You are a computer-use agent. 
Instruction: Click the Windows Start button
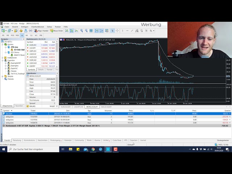[x=4, y=149]
